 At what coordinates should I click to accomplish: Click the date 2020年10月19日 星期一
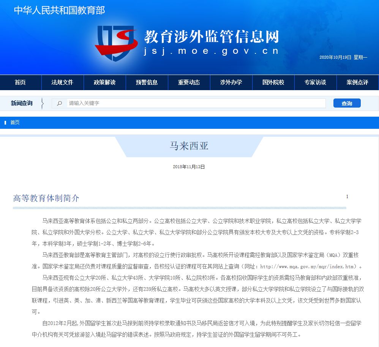click(343, 57)
